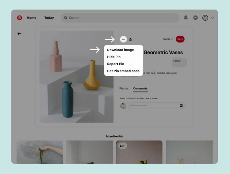
Task: Open Today in the top navigation
Action: (x=49, y=18)
